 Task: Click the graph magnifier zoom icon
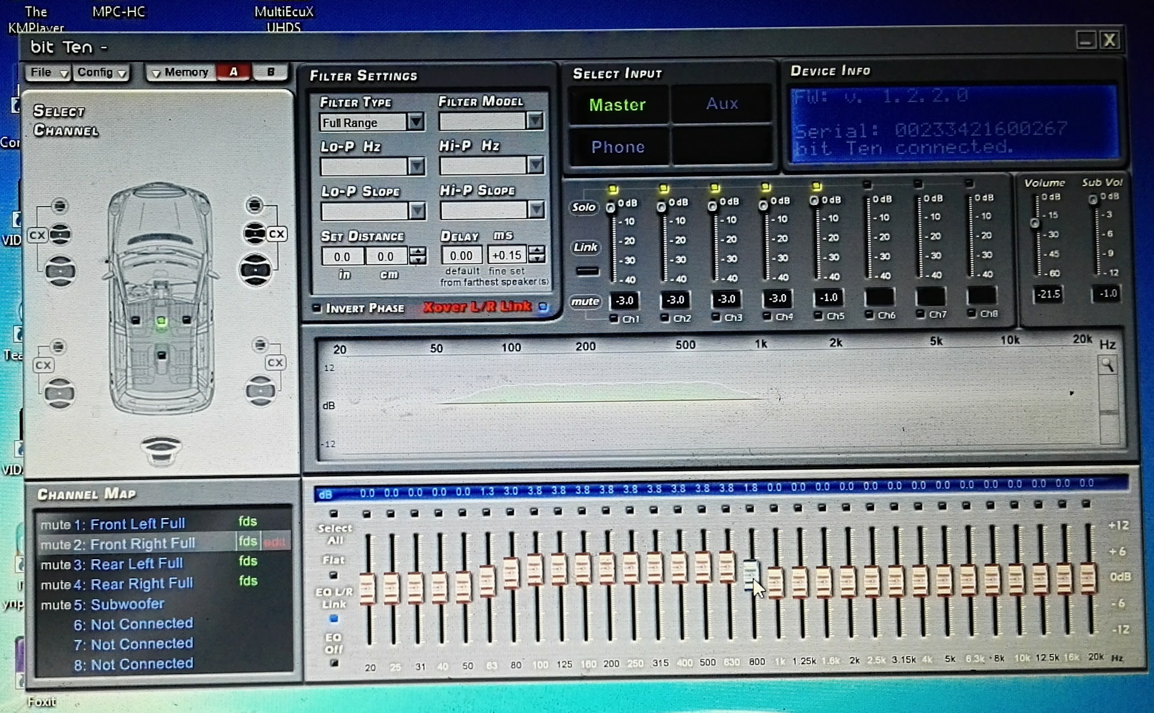1107,365
